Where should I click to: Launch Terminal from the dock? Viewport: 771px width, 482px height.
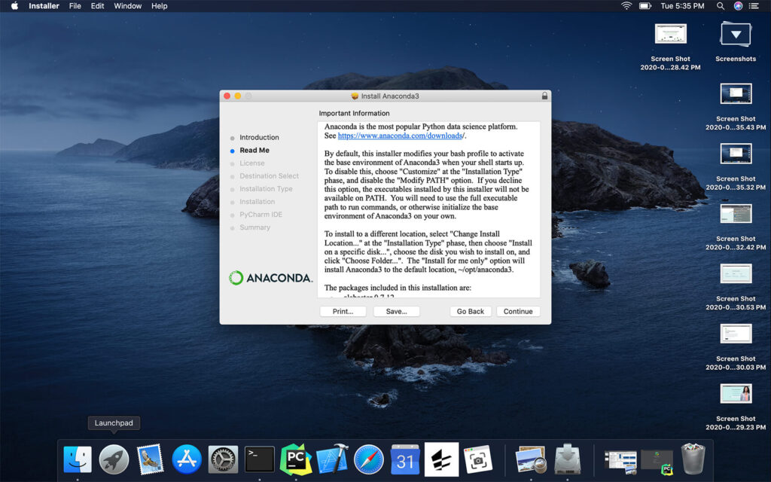point(259,460)
